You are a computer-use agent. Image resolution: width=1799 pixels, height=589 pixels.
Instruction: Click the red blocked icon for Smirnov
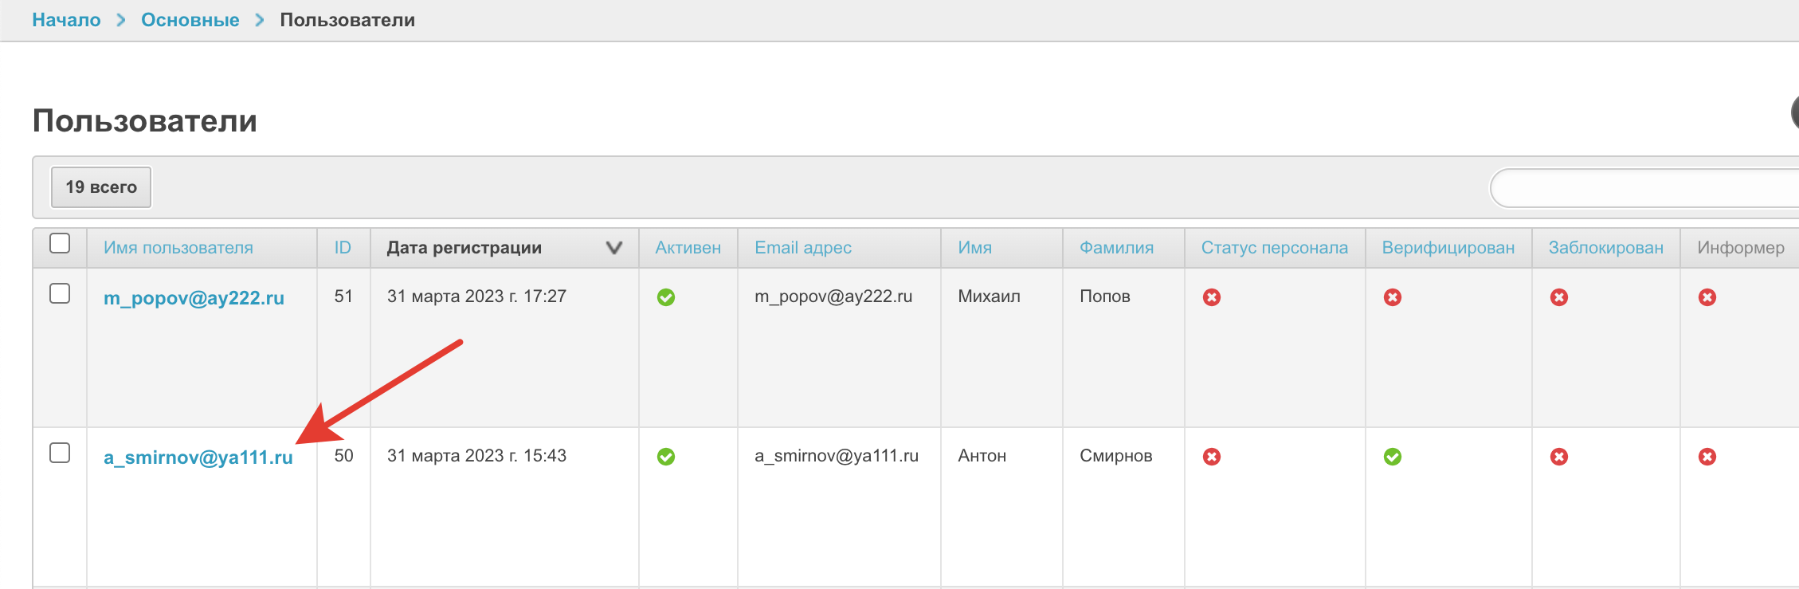(x=1559, y=457)
